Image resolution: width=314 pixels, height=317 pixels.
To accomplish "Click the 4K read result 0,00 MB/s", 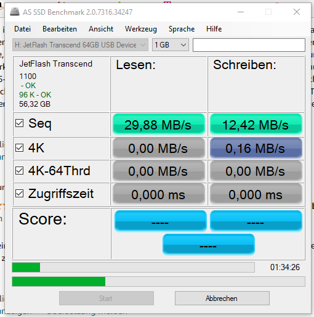I will coord(159,148).
